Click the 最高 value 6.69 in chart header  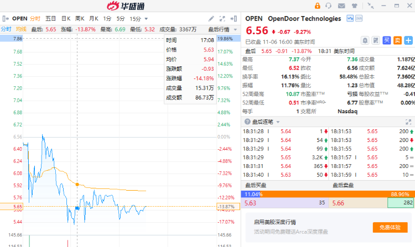coord(120,29)
